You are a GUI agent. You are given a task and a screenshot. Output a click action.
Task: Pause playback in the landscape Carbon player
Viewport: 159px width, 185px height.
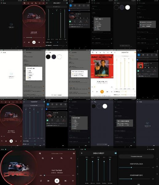57,181
